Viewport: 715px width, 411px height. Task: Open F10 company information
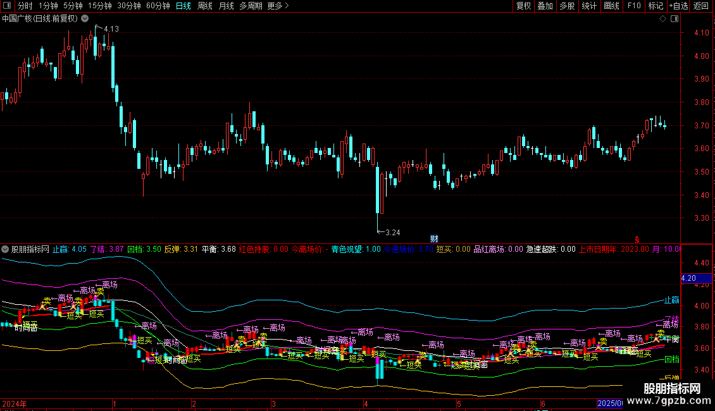pos(634,6)
